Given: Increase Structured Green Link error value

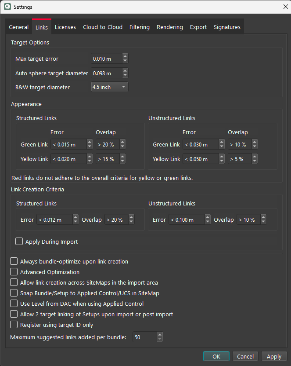Looking at the screenshot, I should [x=90, y=142].
